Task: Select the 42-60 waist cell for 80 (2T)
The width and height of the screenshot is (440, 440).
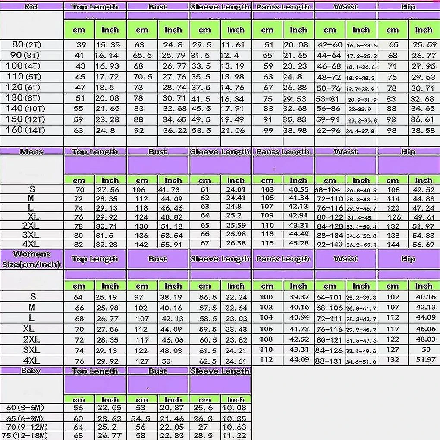Action: 330,45
